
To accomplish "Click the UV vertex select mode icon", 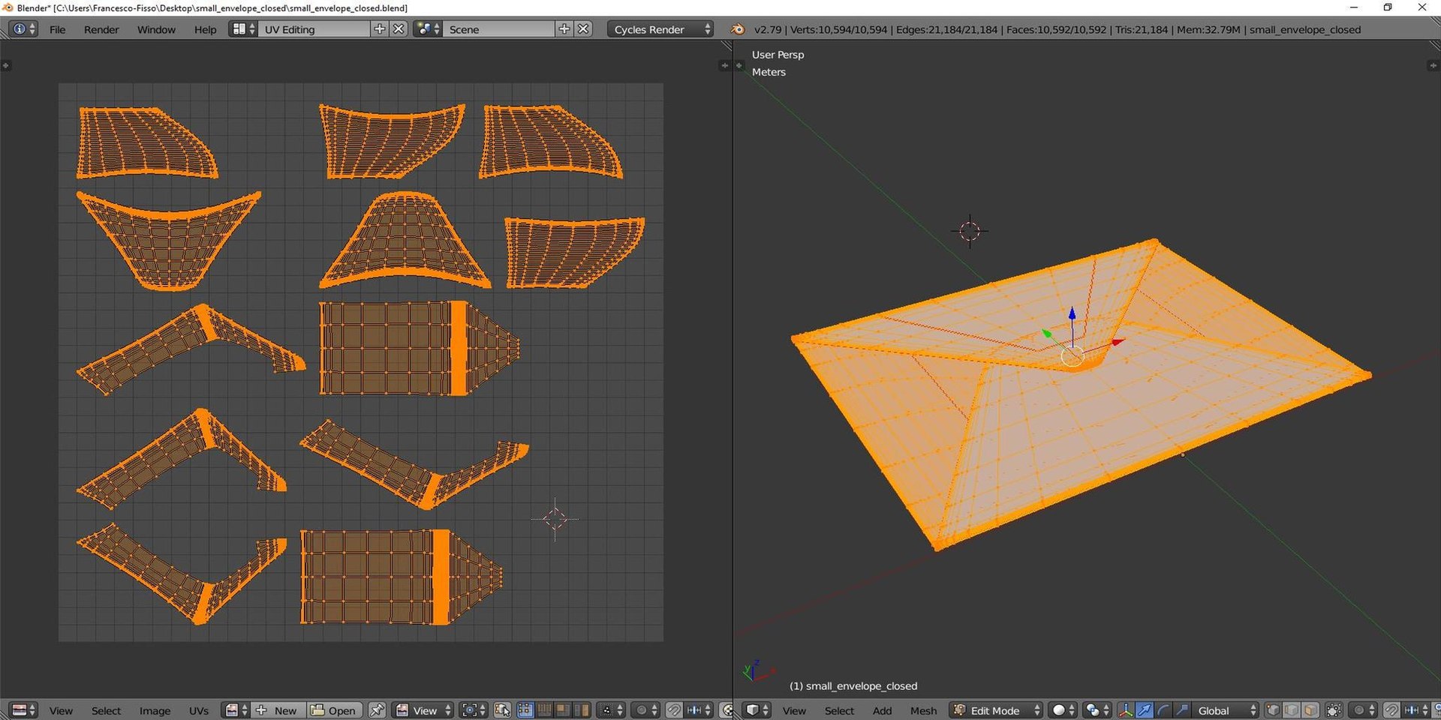I will point(525,710).
